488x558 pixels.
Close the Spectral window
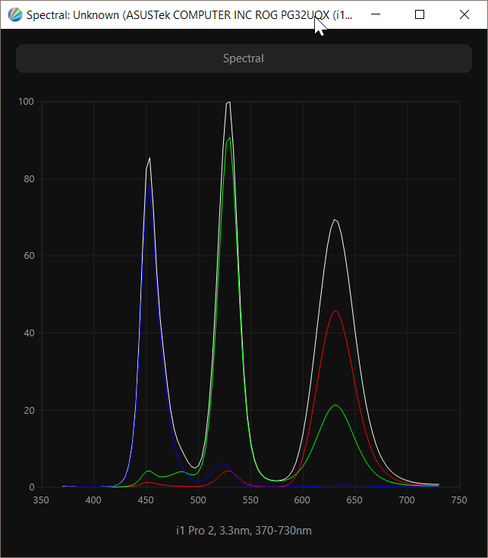(464, 14)
